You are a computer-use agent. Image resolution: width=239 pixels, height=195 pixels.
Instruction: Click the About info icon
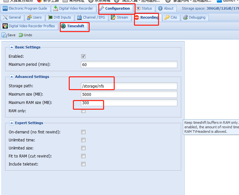click(x=160, y=8)
